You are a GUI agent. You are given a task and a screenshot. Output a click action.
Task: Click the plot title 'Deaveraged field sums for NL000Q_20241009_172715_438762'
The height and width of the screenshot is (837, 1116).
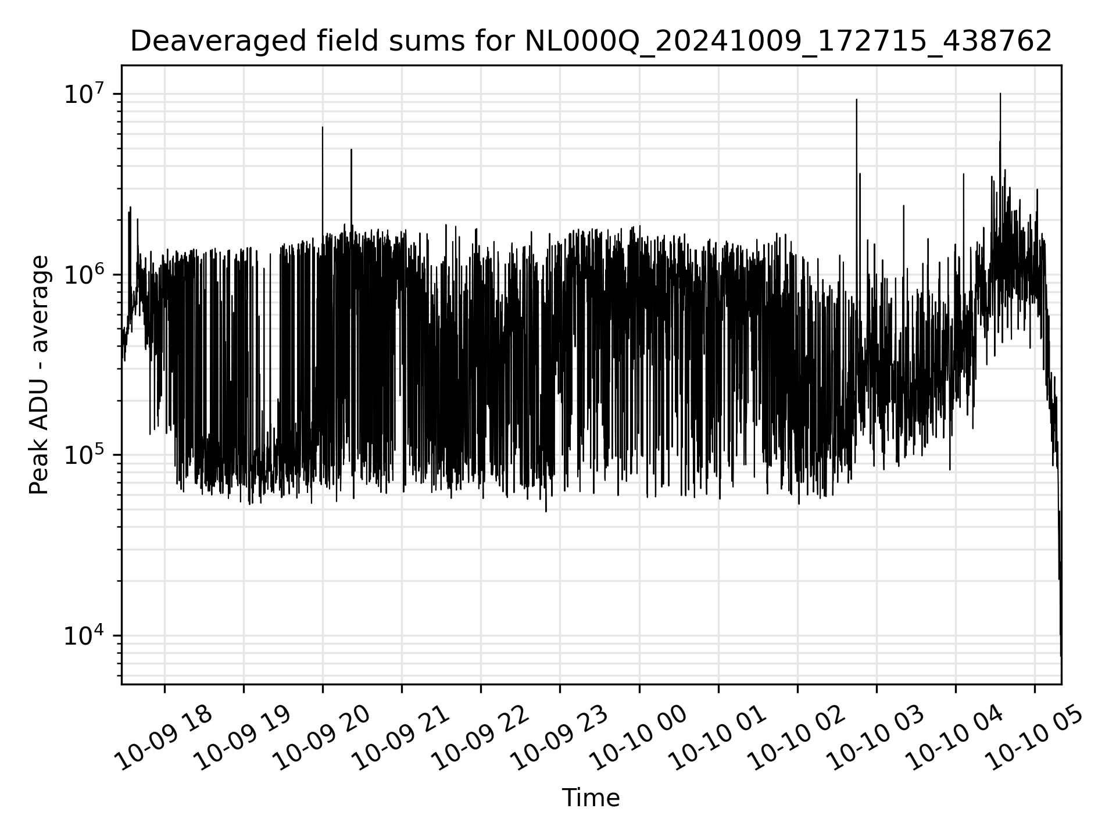click(x=591, y=41)
